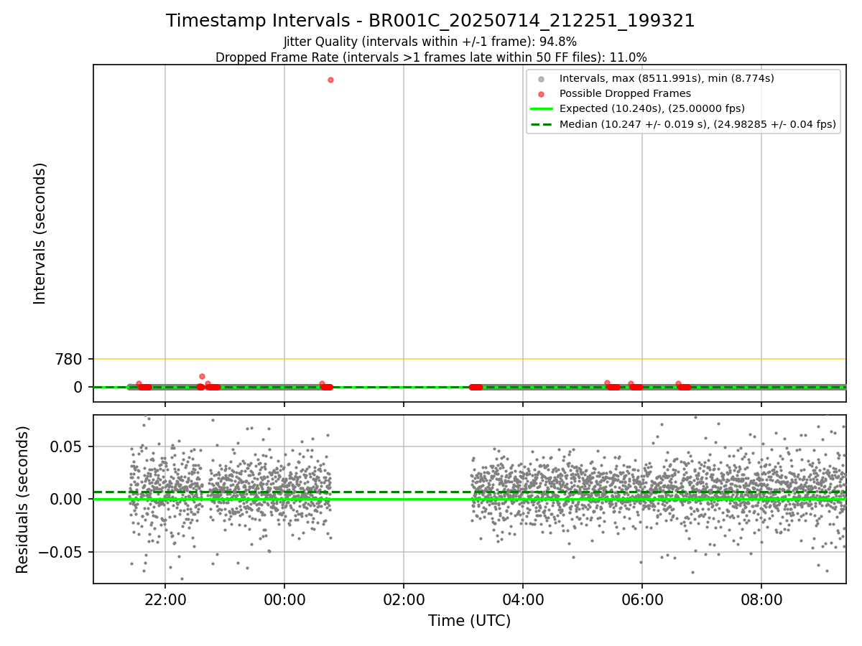Click the 'Dropped Frame Rate' subtitle line

(430, 57)
